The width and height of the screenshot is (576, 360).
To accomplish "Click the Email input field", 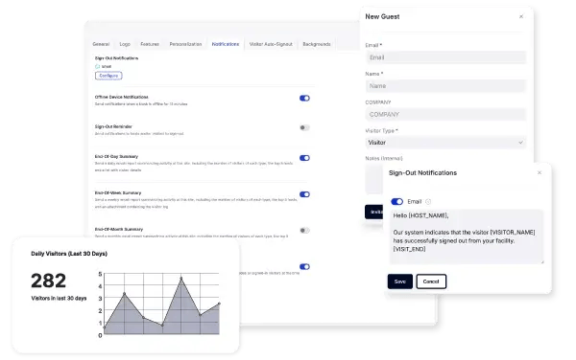I will tap(445, 57).
